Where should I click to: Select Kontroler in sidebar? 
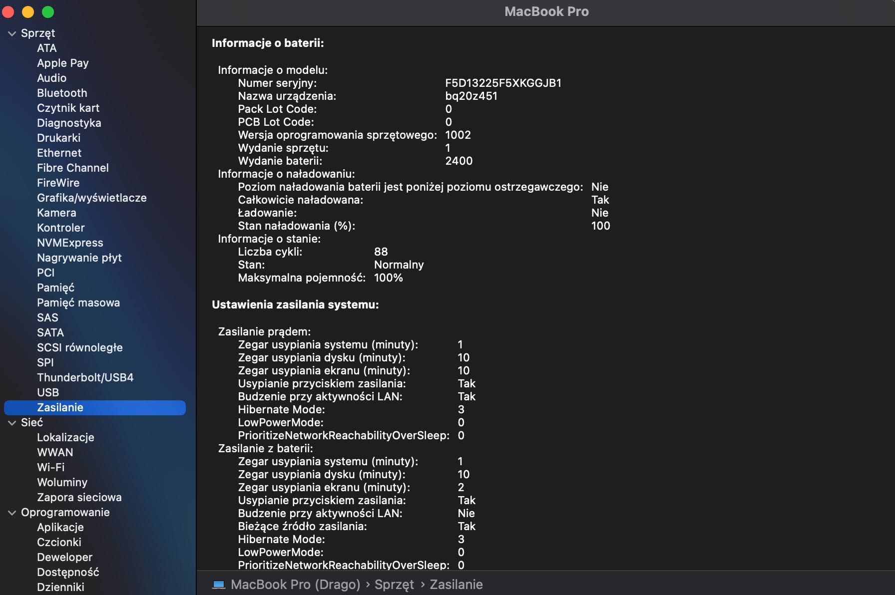(x=61, y=228)
